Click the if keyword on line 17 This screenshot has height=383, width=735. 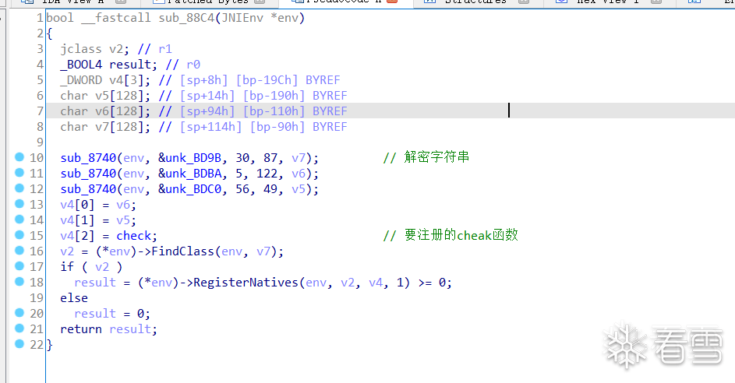coord(67,267)
